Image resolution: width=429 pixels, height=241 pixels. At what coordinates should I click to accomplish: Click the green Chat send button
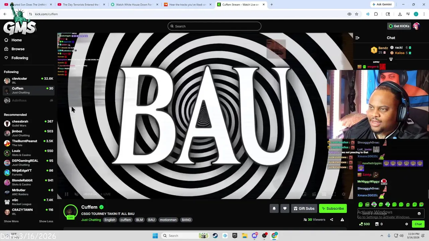pos(418,224)
